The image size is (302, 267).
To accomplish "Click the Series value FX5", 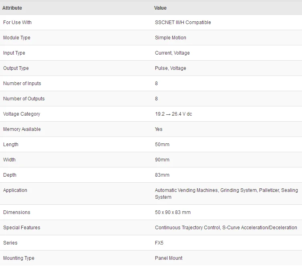I will pos(159,243).
